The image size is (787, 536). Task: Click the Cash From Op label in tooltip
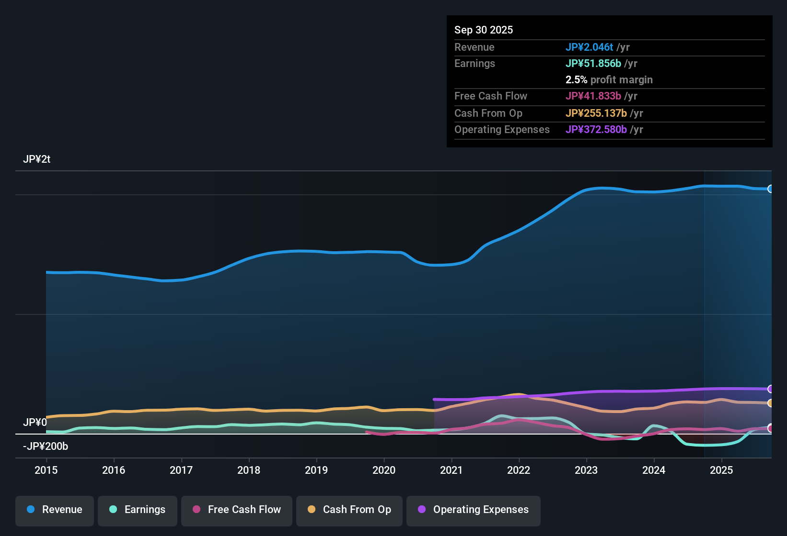point(488,113)
